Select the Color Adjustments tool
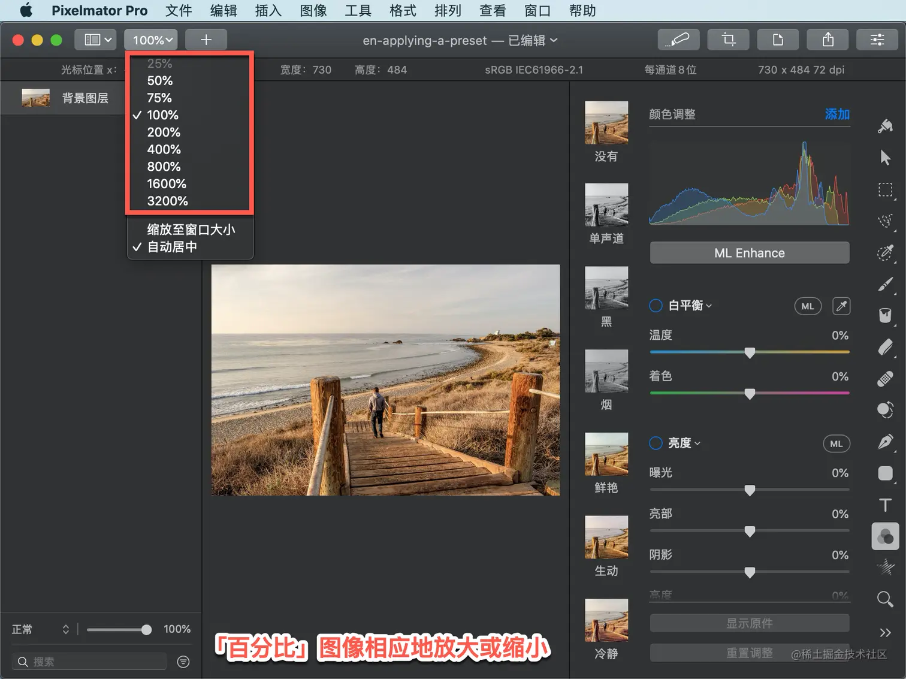Viewport: 906px width, 679px height. (x=885, y=536)
